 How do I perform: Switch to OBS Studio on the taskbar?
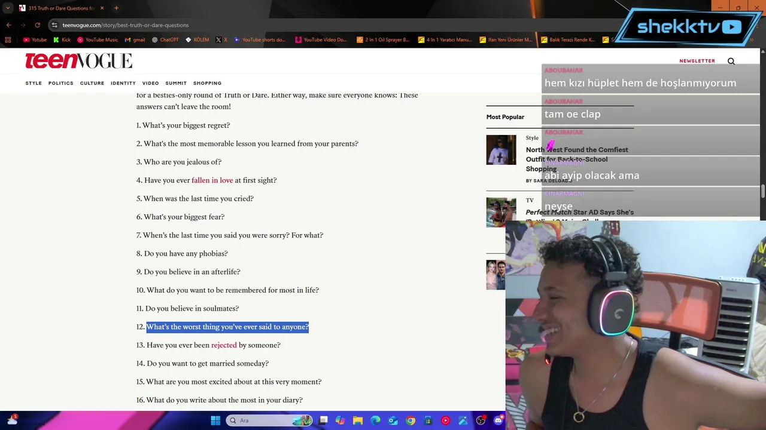(481, 420)
